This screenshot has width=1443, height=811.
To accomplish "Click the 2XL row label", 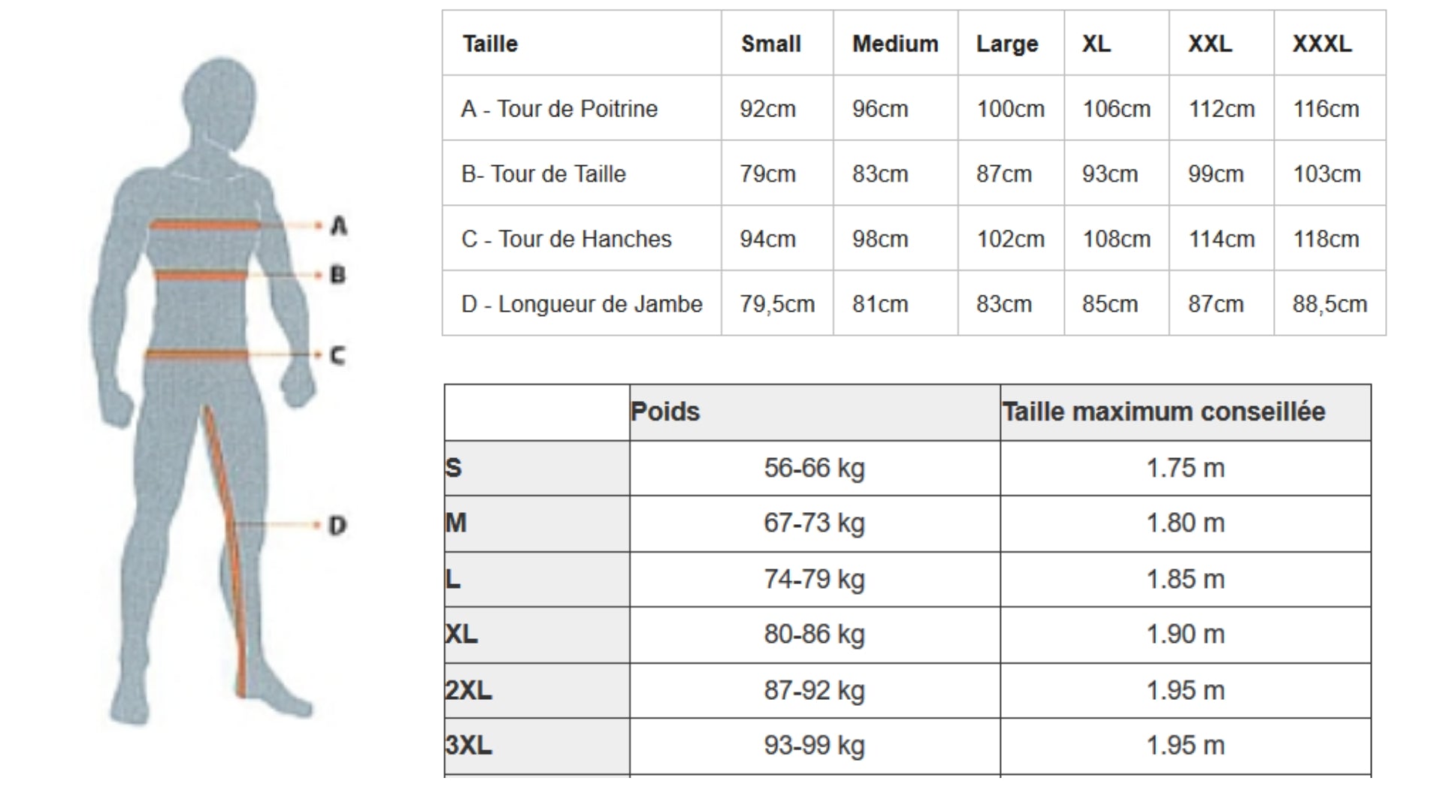I will coord(469,690).
